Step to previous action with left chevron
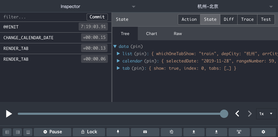 click(237, 113)
